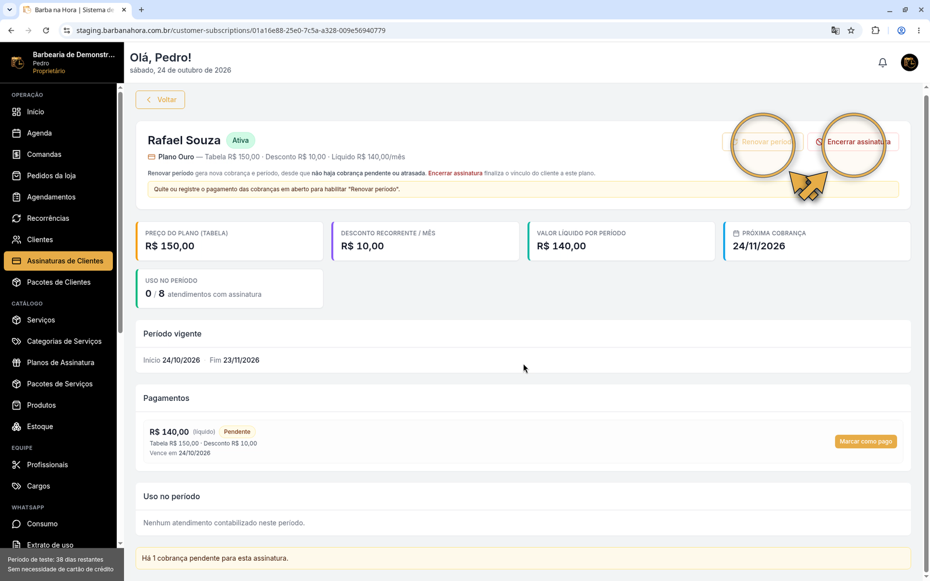930x581 pixels.
Task: Click the Renovar período button
Action: pyautogui.click(x=763, y=142)
